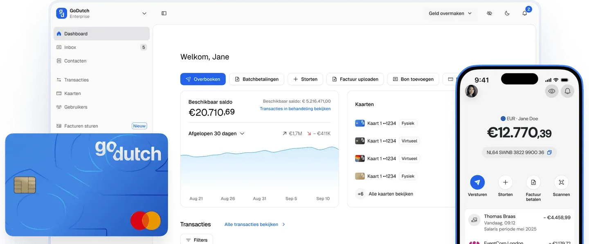Viewport: 589px width, 244px height.
Task: Select the gold Kaart 1 ••1234 Fysiek card
Action: (x=387, y=176)
